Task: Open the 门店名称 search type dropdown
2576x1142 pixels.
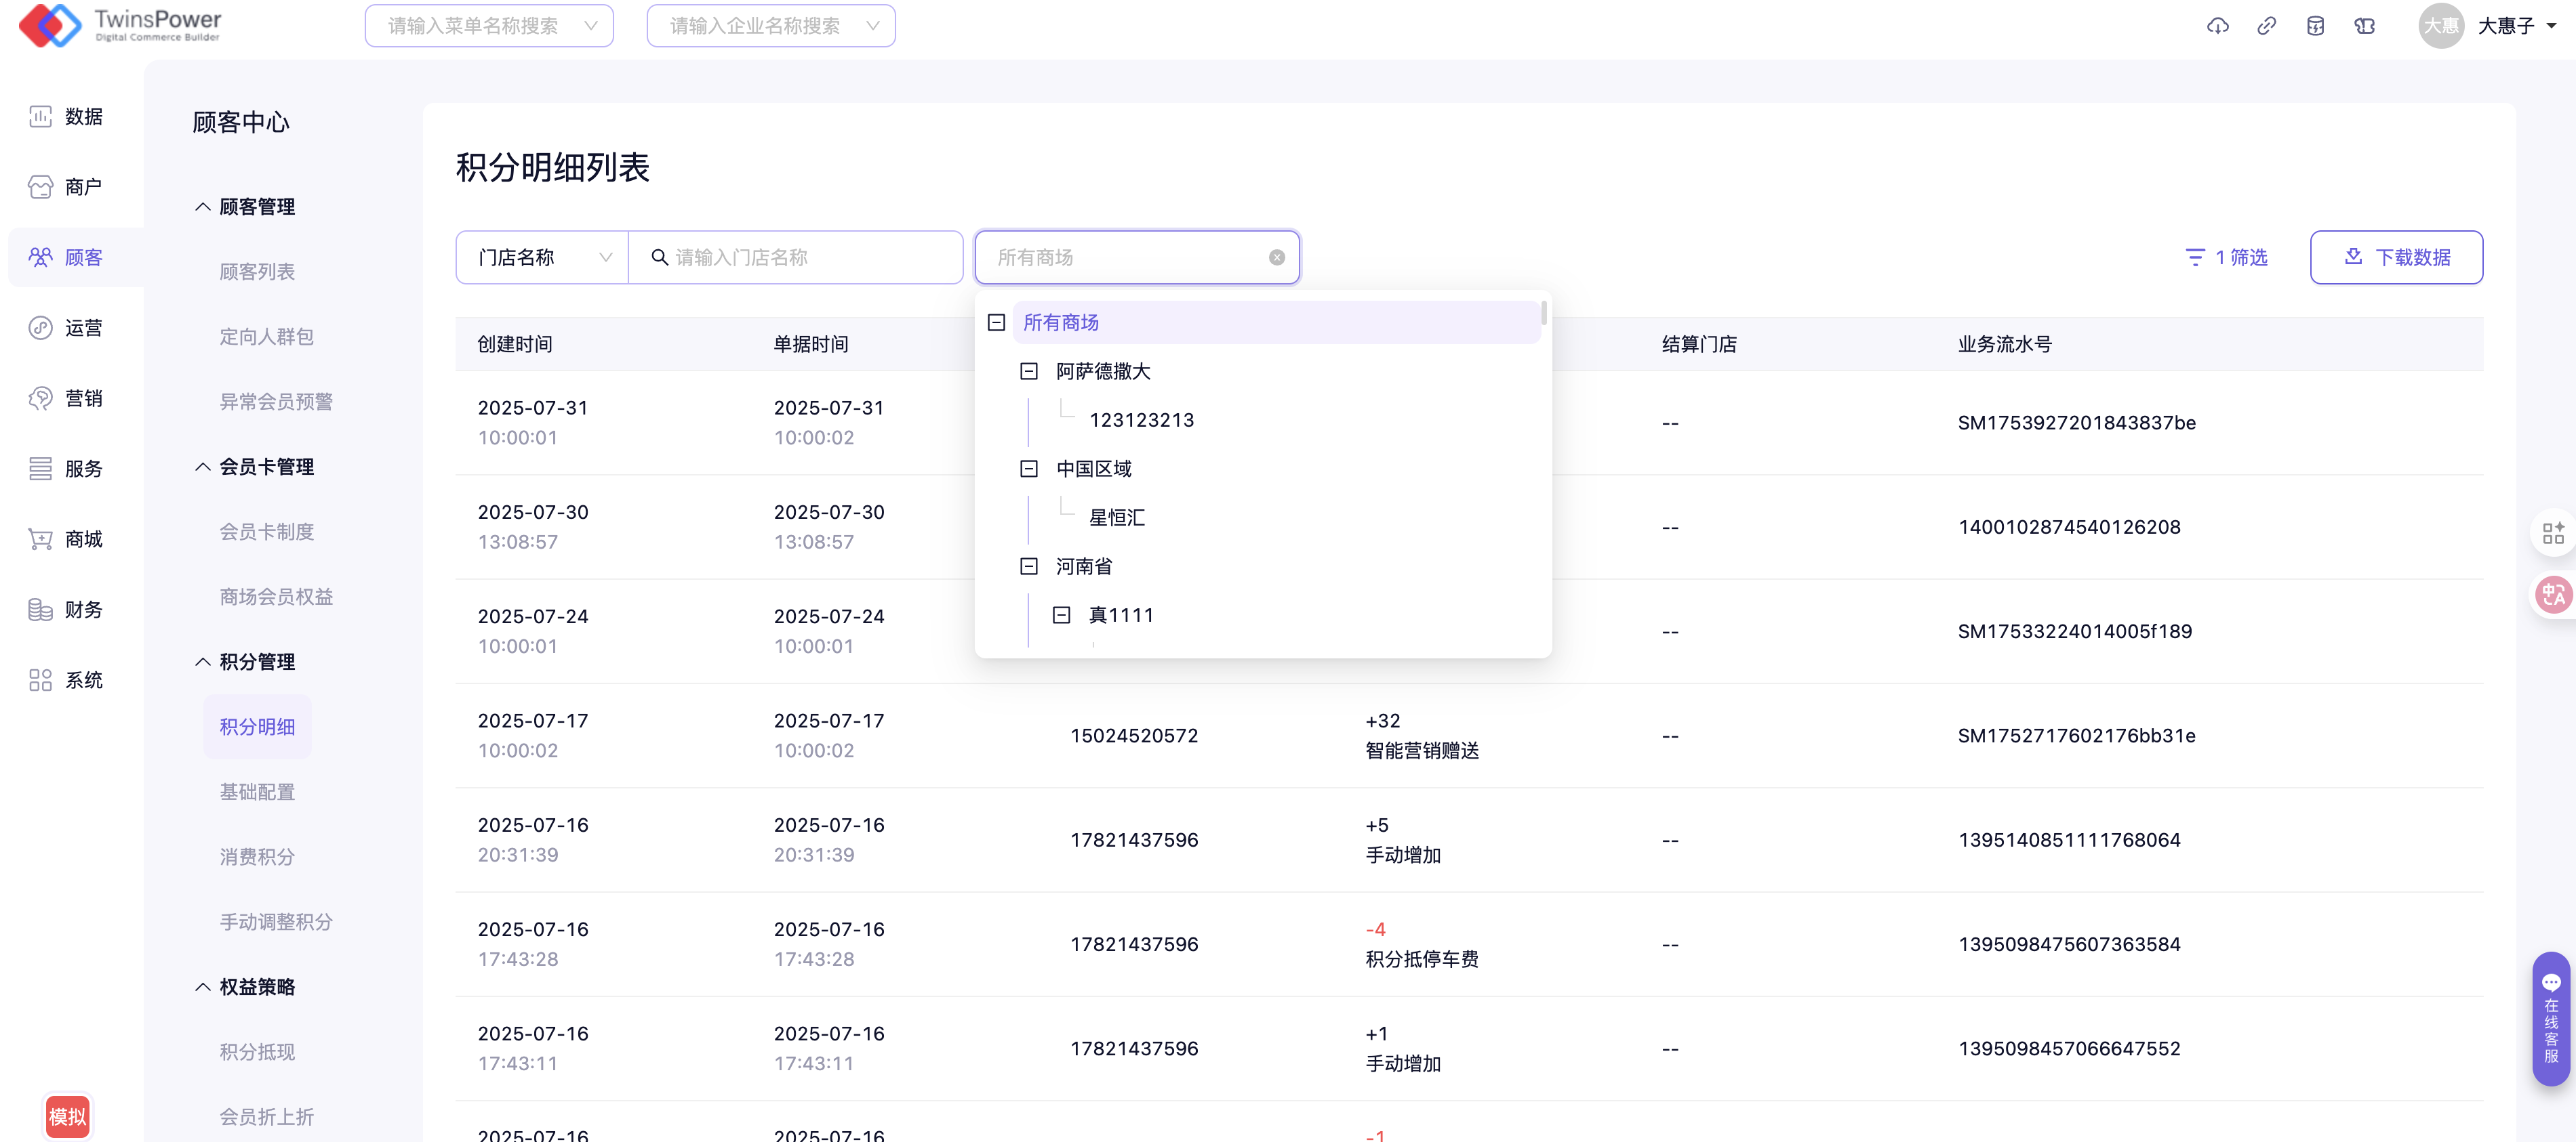Action: click(542, 258)
